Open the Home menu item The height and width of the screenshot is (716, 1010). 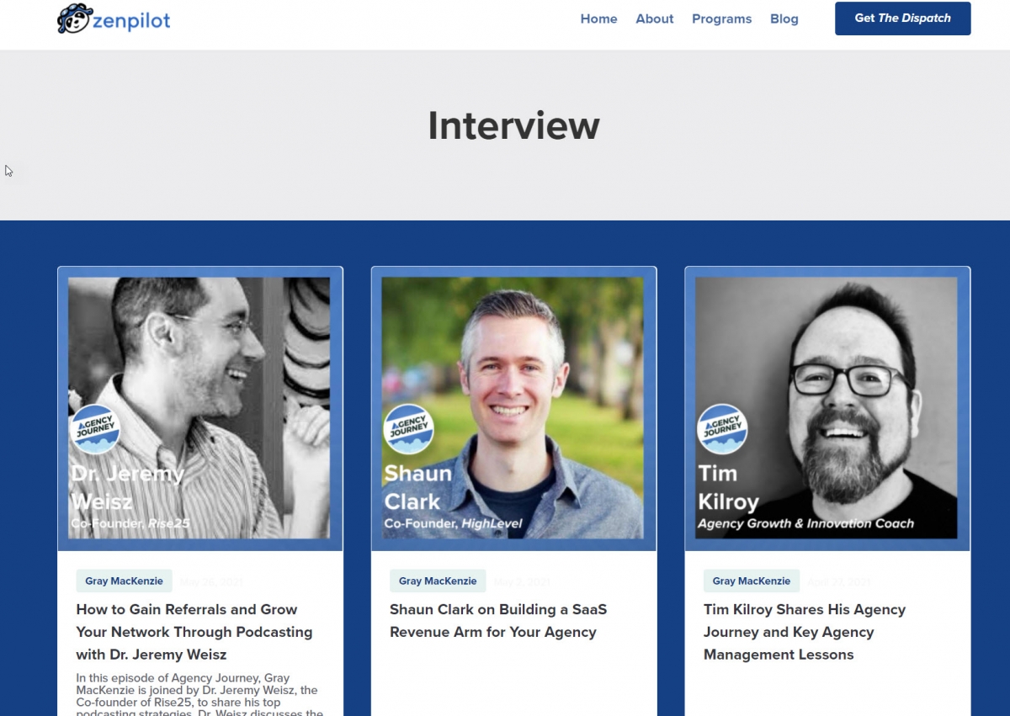[x=598, y=19]
